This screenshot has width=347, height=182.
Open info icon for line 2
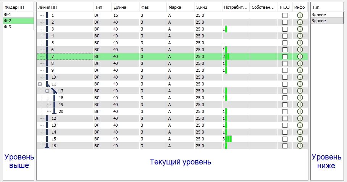[300, 22]
